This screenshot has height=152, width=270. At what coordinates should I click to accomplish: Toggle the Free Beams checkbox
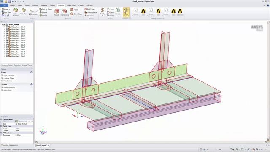pyautogui.click(x=3, y=81)
